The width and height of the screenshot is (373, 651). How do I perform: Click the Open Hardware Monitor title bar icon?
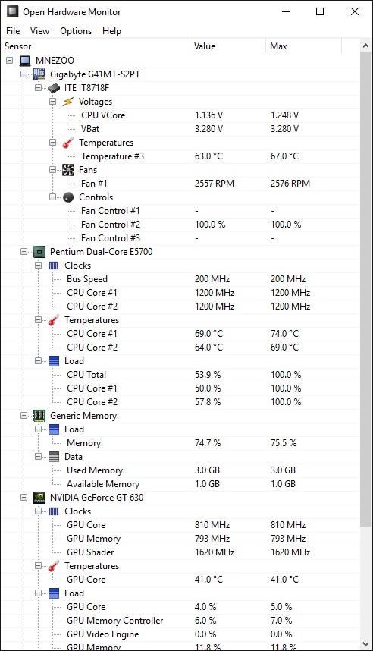[x=13, y=11]
